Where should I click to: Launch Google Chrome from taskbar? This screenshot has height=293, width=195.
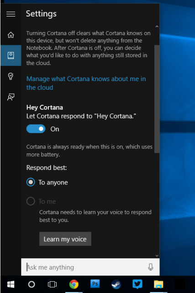pyautogui.click(x=74, y=284)
